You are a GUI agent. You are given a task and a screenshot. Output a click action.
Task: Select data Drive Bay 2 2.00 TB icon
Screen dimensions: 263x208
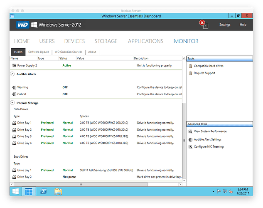click(x=14, y=130)
